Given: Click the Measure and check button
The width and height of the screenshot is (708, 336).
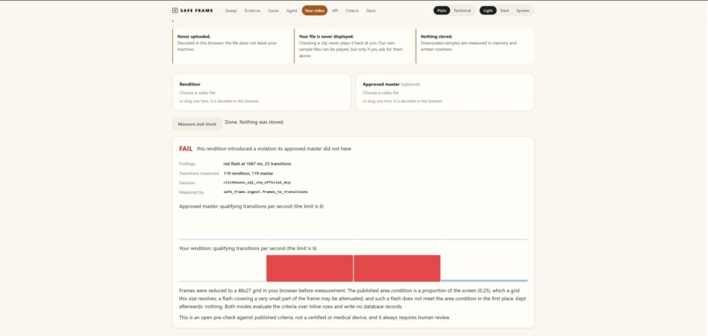Looking at the screenshot, I should pyautogui.click(x=198, y=124).
